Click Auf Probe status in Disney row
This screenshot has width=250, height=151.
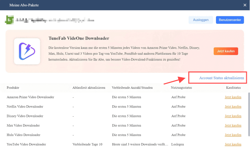click(x=178, y=116)
